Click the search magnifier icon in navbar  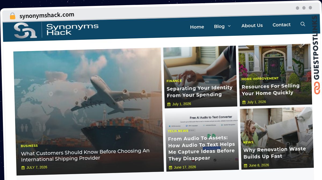[x=303, y=24]
